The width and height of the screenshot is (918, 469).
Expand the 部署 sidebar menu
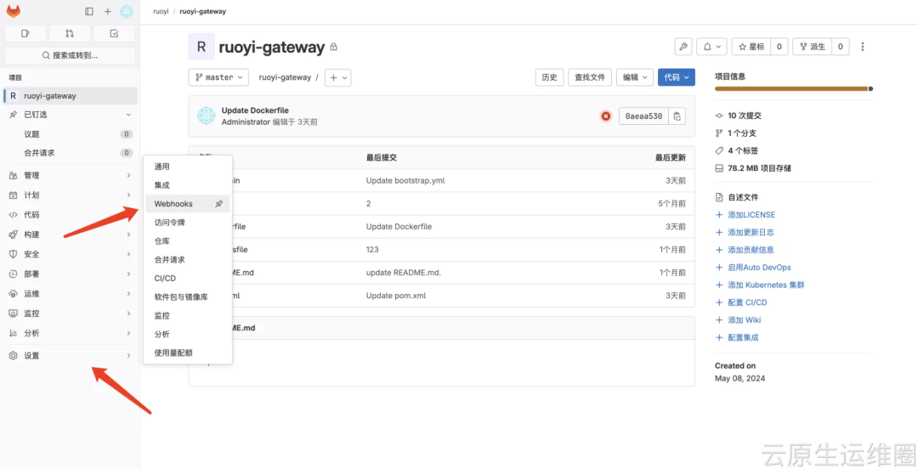71,274
